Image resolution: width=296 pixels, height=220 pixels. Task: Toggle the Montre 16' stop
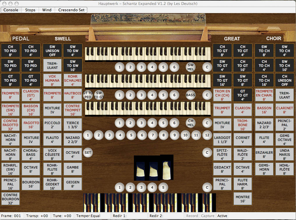[x=242, y=199]
